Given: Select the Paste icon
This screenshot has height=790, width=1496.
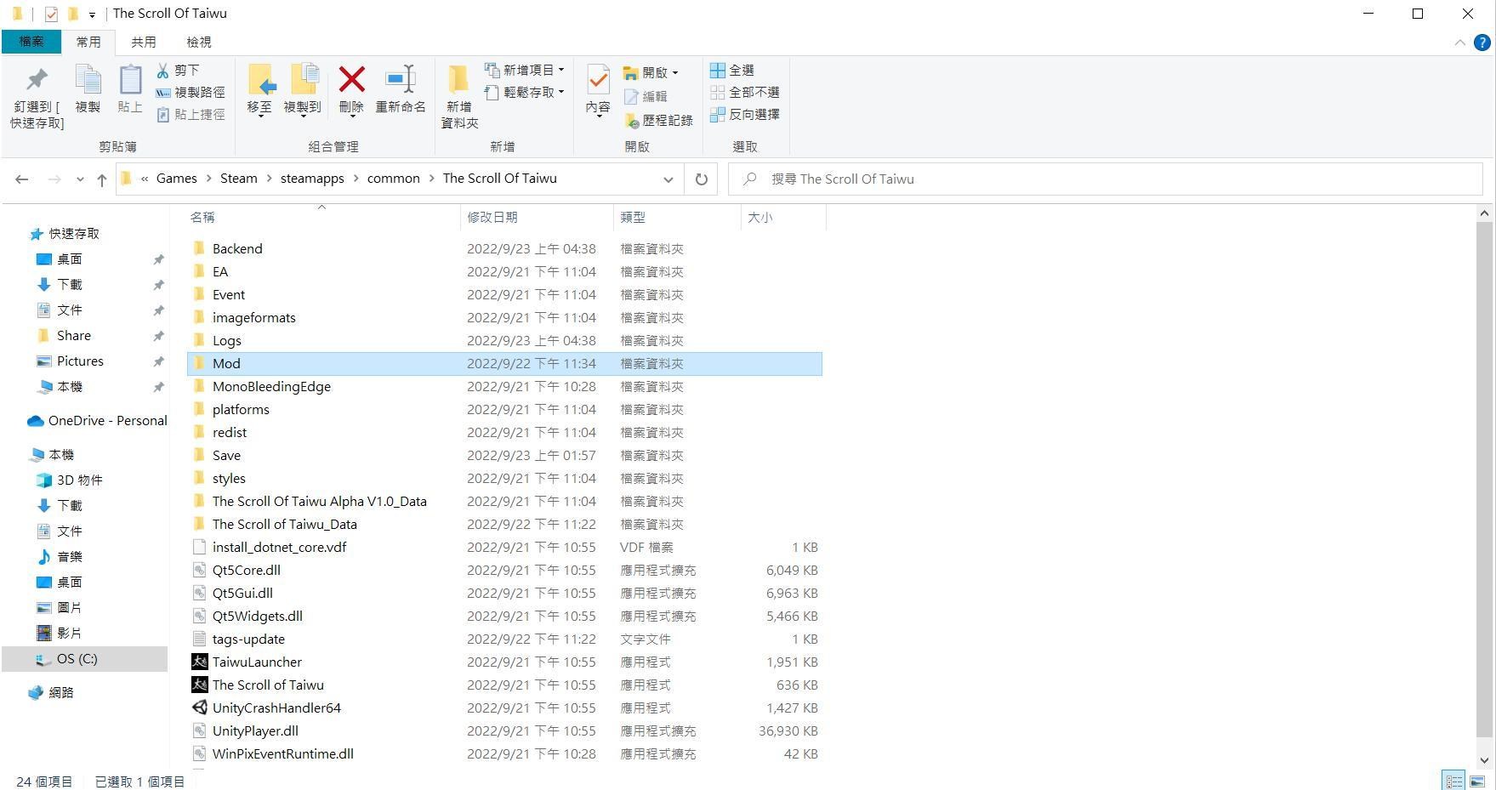Looking at the screenshot, I should point(129,89).
